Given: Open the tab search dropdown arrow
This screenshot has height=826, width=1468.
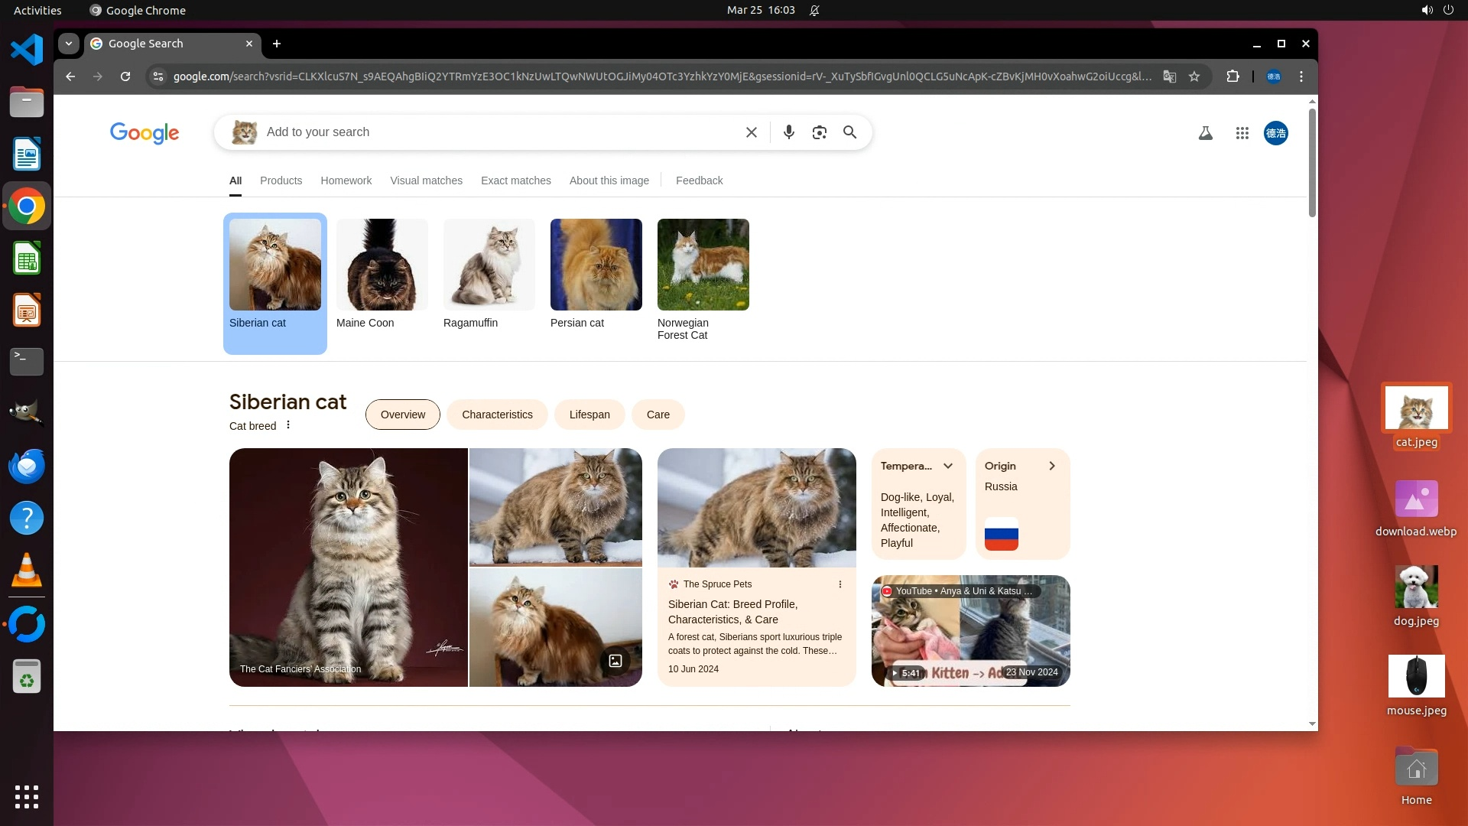Looking at the screenshot, I should (69, 44).
